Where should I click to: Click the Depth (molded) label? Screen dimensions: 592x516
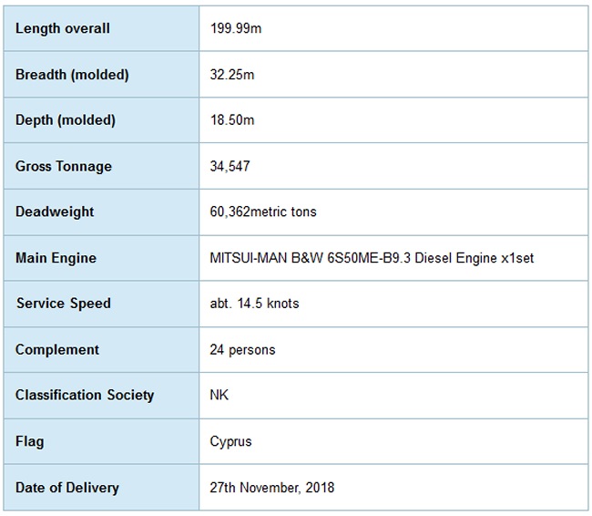pos(65,120)
